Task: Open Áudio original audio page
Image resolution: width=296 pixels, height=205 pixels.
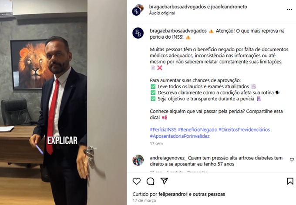Action: point(162,13)
